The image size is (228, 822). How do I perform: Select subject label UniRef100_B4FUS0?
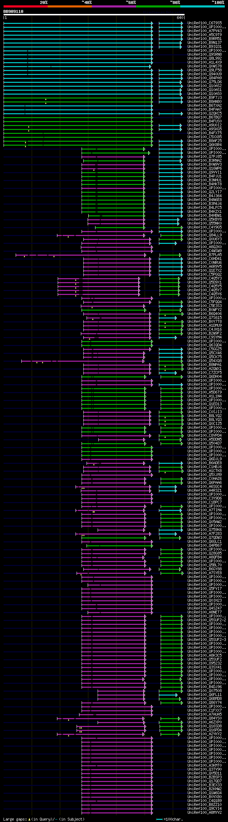(x=204, y=121)
